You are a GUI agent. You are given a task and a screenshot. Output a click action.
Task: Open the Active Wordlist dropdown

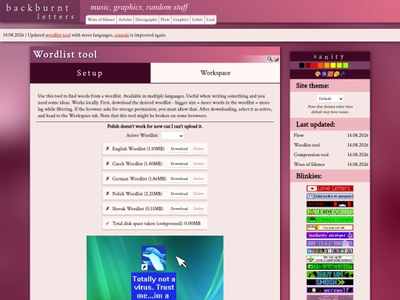[173, 136]
